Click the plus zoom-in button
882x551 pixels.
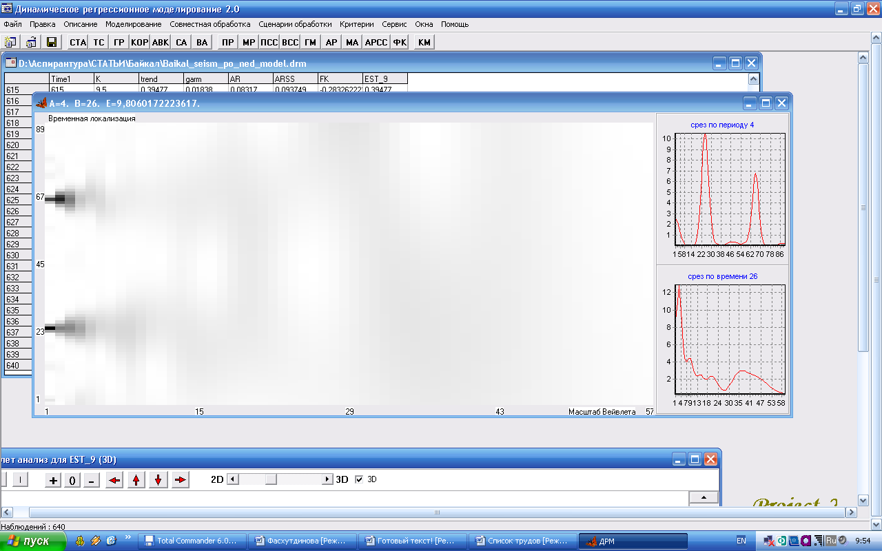click(53, 480)
